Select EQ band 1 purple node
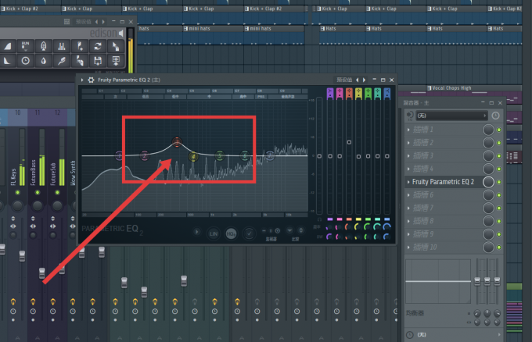The height and width of the screenshot is (342, 532). tap(119, 155)
